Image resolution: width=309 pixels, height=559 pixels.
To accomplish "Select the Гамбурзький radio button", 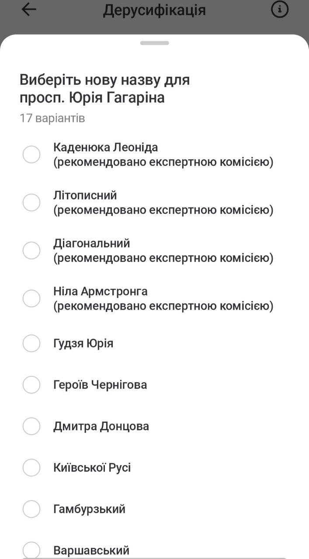I will (31, 509).
